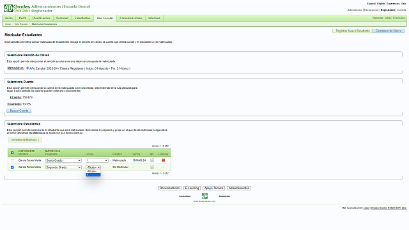Image resolution: width=409 pixels, height=230 pixels.
Task: Open the Personal tab
Action: click(62, 18)
